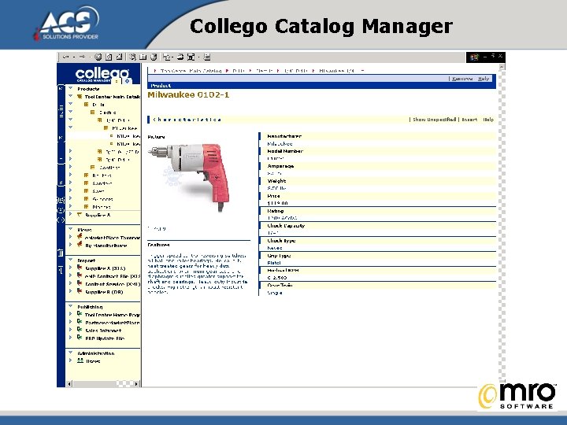The image size is (567, 425).
Task: Go back with the browser Back arrow
Action: (65, 57)
